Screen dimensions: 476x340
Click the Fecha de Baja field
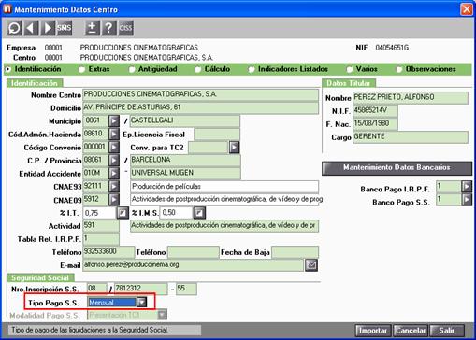(295, 252)
